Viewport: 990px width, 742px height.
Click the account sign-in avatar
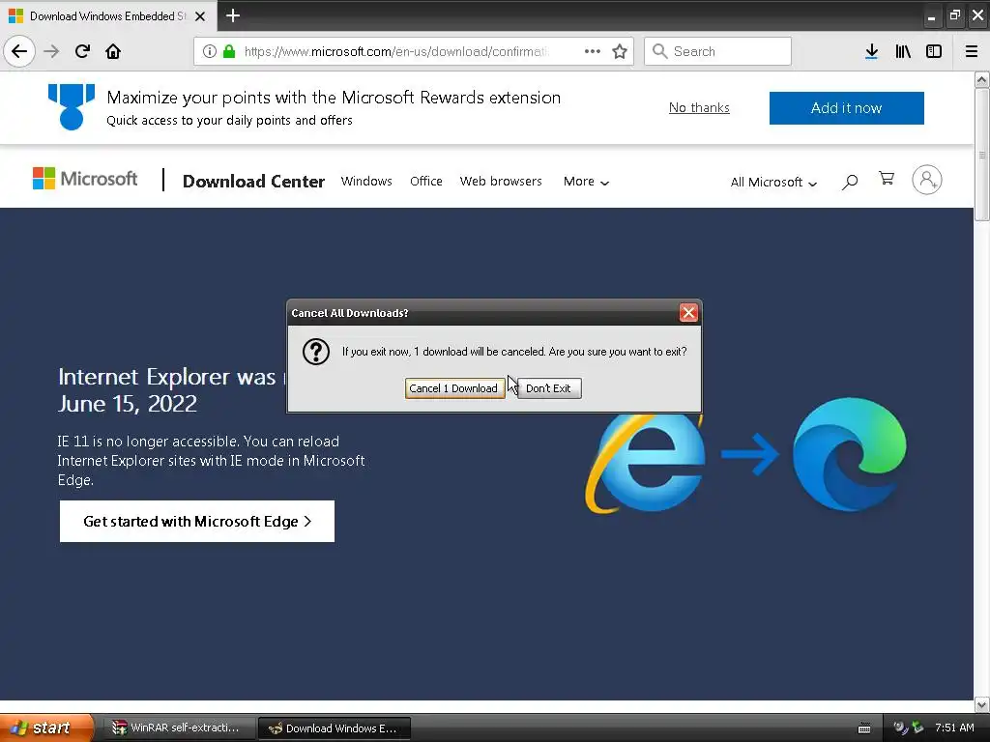[927, 180]
